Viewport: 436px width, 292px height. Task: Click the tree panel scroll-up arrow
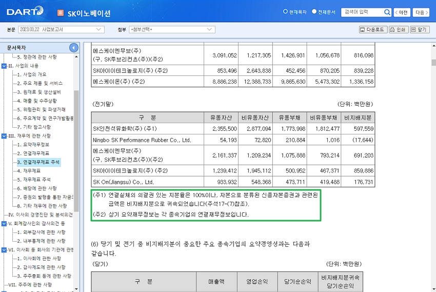click(76, 57)
